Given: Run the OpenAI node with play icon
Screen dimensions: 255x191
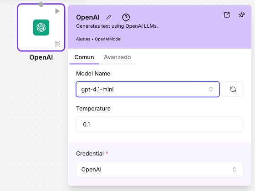Looking at the screenshot, I should click(57, 11).
